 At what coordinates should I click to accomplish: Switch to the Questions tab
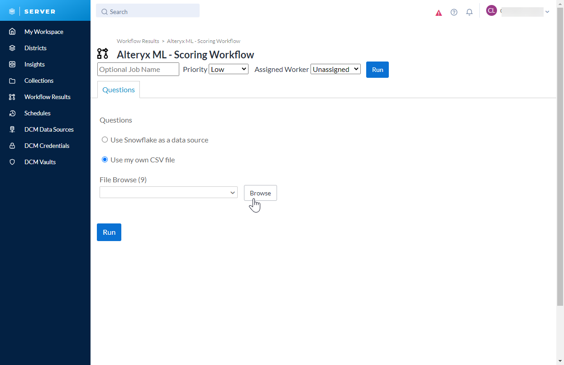point(118,90)
